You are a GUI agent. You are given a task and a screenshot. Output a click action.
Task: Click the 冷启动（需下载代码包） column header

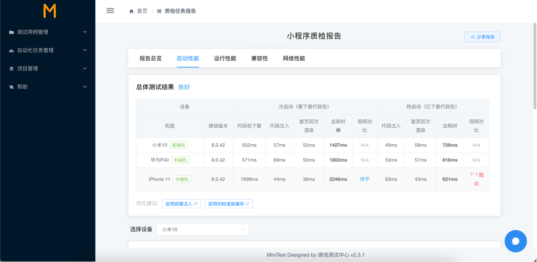click(x=305, y=106)
